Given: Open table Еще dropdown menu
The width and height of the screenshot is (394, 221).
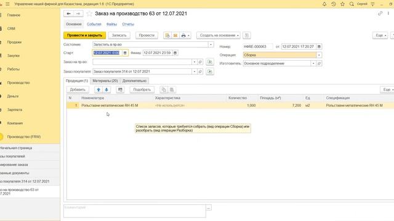Looking at the screenshot, I should [387, 90].
